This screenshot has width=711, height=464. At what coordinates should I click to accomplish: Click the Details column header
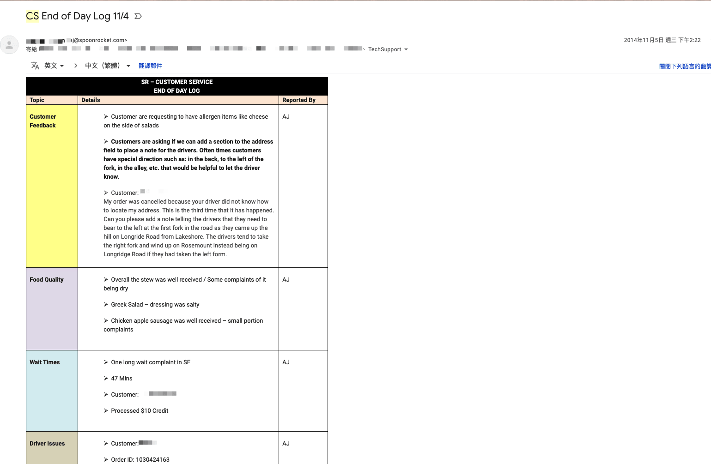click(178, 100)
